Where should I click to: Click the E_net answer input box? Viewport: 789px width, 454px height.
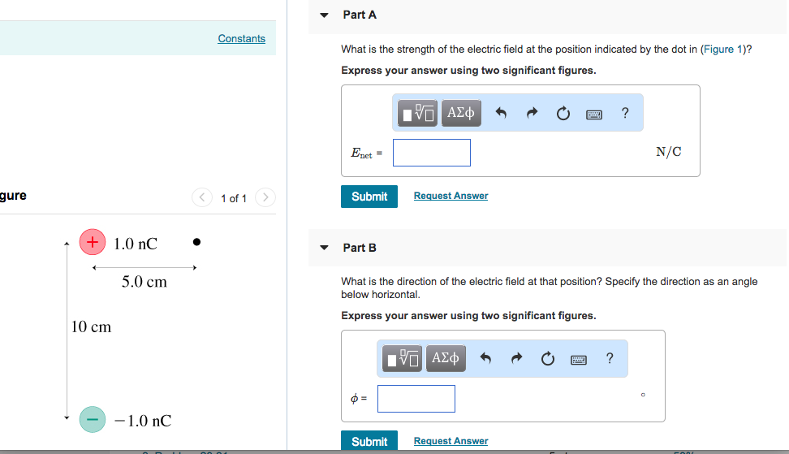pyautogui.click(x=431, y=153)
